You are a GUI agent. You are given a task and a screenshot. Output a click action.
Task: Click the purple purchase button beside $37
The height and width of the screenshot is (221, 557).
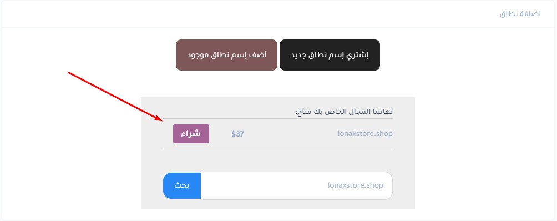click(x=191, y=134)
